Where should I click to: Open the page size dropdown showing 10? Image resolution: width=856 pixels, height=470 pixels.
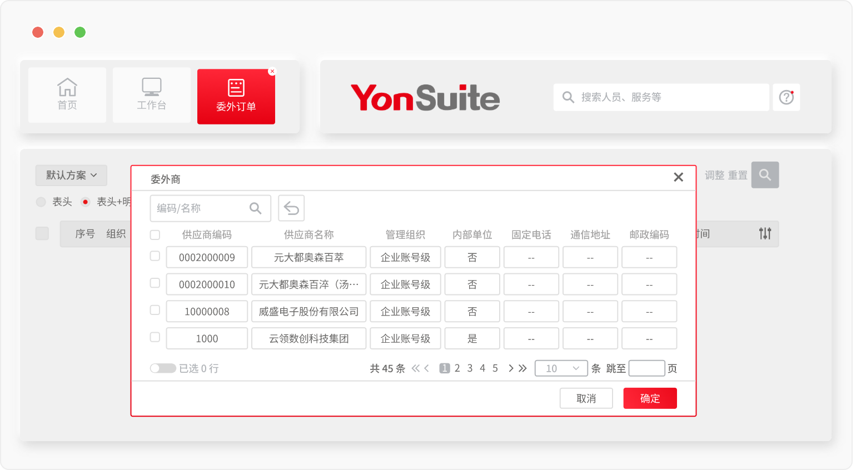click(x=561, y=368)
